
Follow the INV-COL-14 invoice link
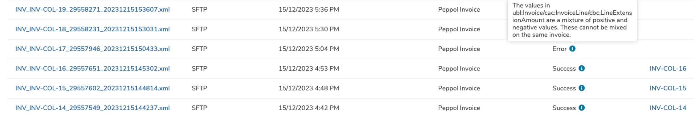(x=668, y=108)
